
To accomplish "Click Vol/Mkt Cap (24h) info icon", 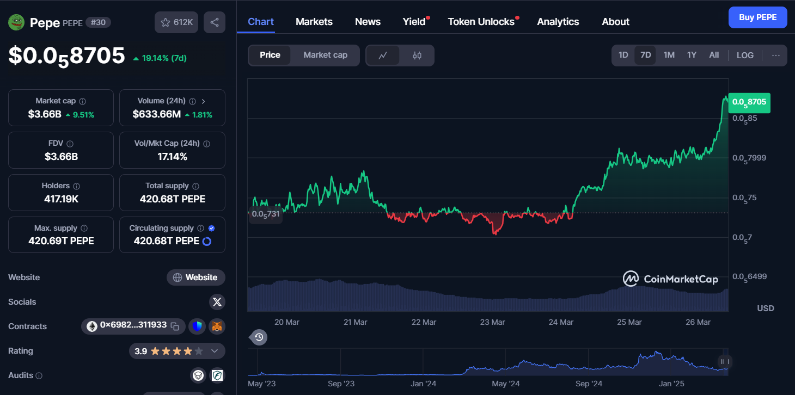I will [206, 144].
